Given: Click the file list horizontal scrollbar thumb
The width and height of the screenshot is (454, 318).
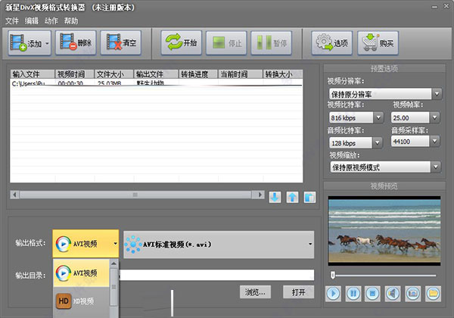Looking at the screenshot, I should pyautogui.click(x=135, y=195).
